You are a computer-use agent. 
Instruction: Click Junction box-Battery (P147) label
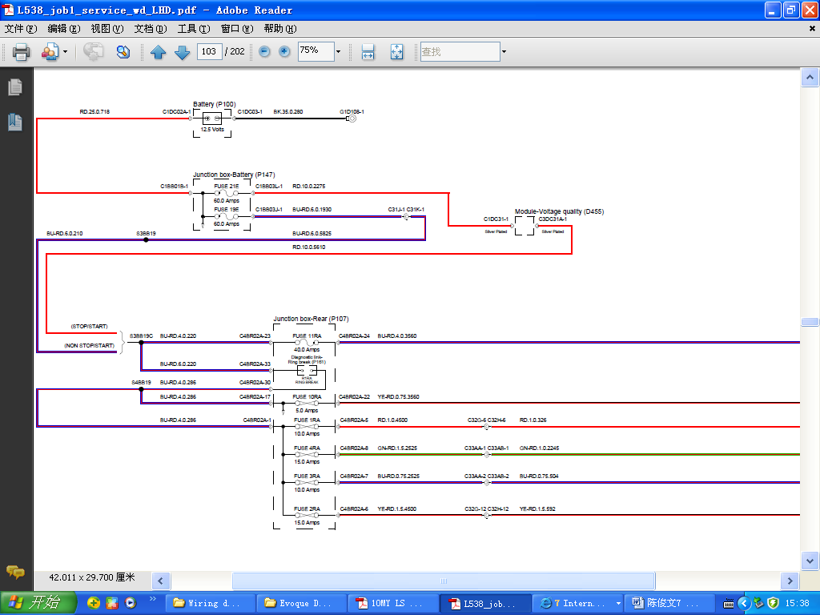234,174
